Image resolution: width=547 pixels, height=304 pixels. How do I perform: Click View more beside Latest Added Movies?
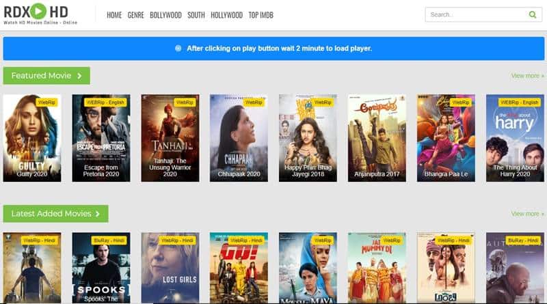(527, 214)
